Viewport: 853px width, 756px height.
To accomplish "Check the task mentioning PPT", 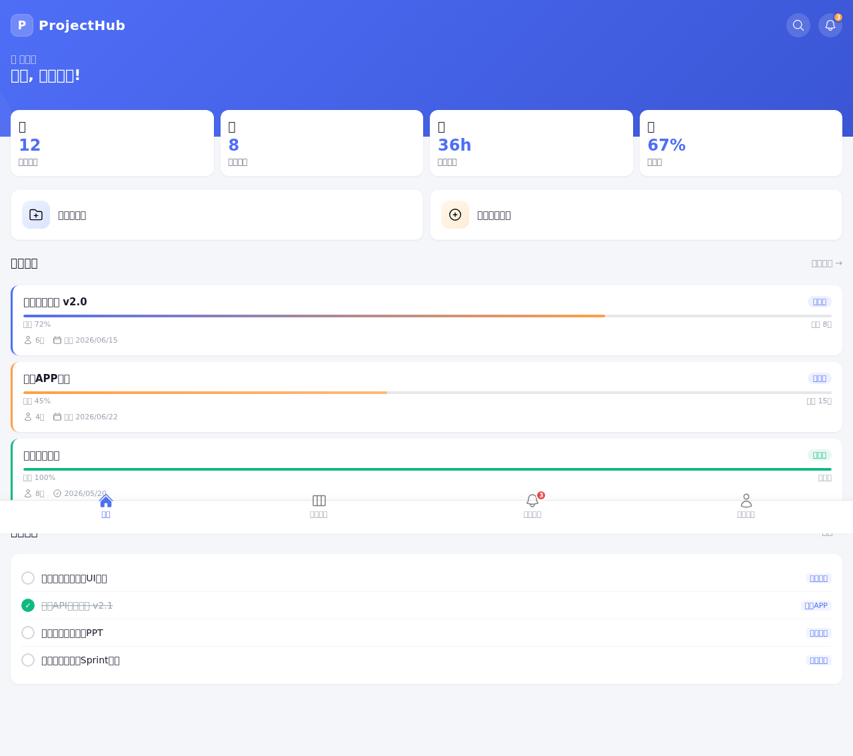I will pos(28,633).
